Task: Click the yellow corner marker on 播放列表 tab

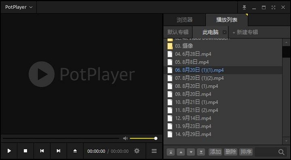Action: (x=247, y=15)
